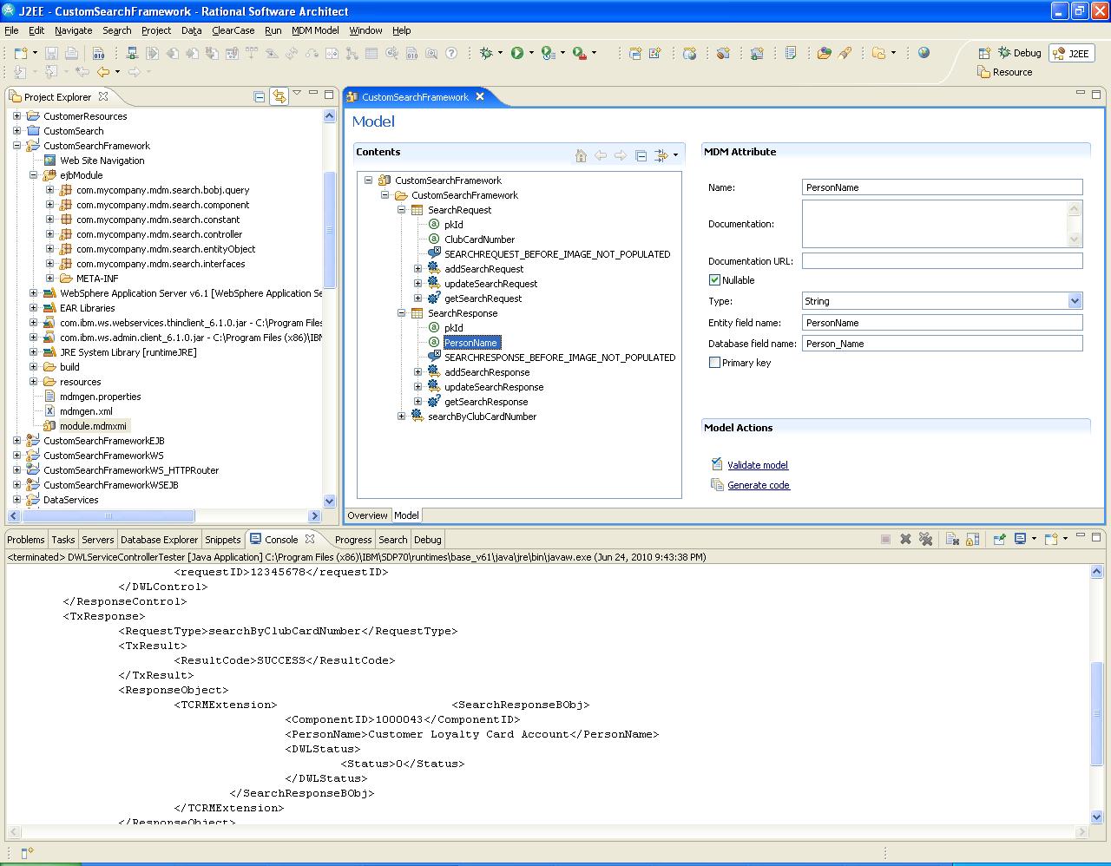
Task: Click the Generate code link
Action: (x=759, y=485)
